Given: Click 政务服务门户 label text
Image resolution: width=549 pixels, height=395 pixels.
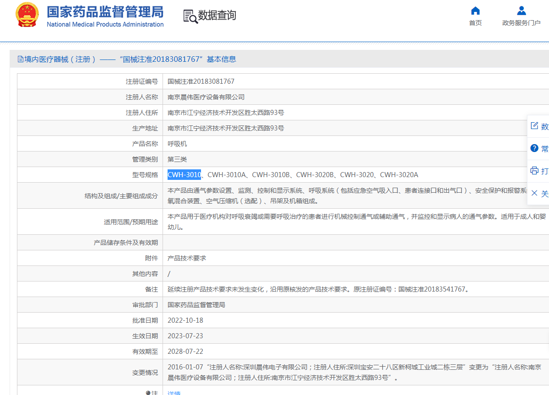Looking at the screenshot, I should 522,23.
